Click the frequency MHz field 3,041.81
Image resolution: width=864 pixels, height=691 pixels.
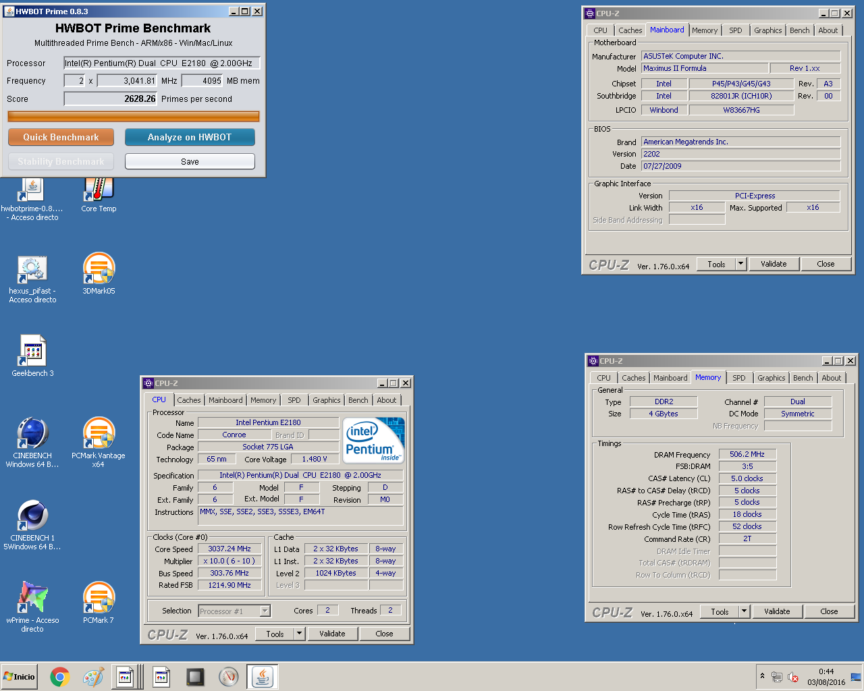click(128, 80)
